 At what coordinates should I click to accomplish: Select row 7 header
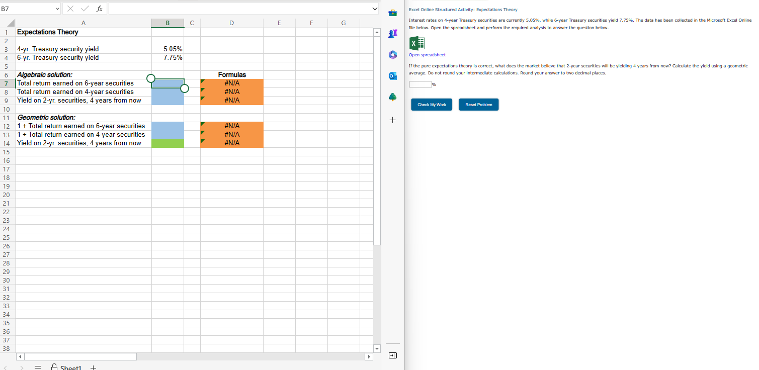[x=8, y=83]
